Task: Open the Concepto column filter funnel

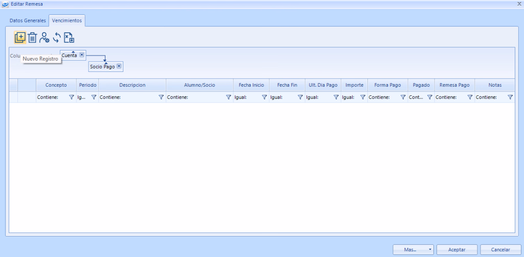Action: [71, 97]
